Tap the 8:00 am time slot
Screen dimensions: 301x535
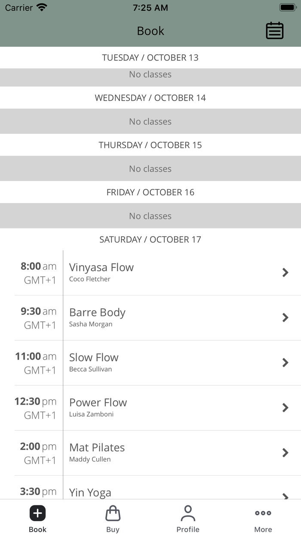38,266
